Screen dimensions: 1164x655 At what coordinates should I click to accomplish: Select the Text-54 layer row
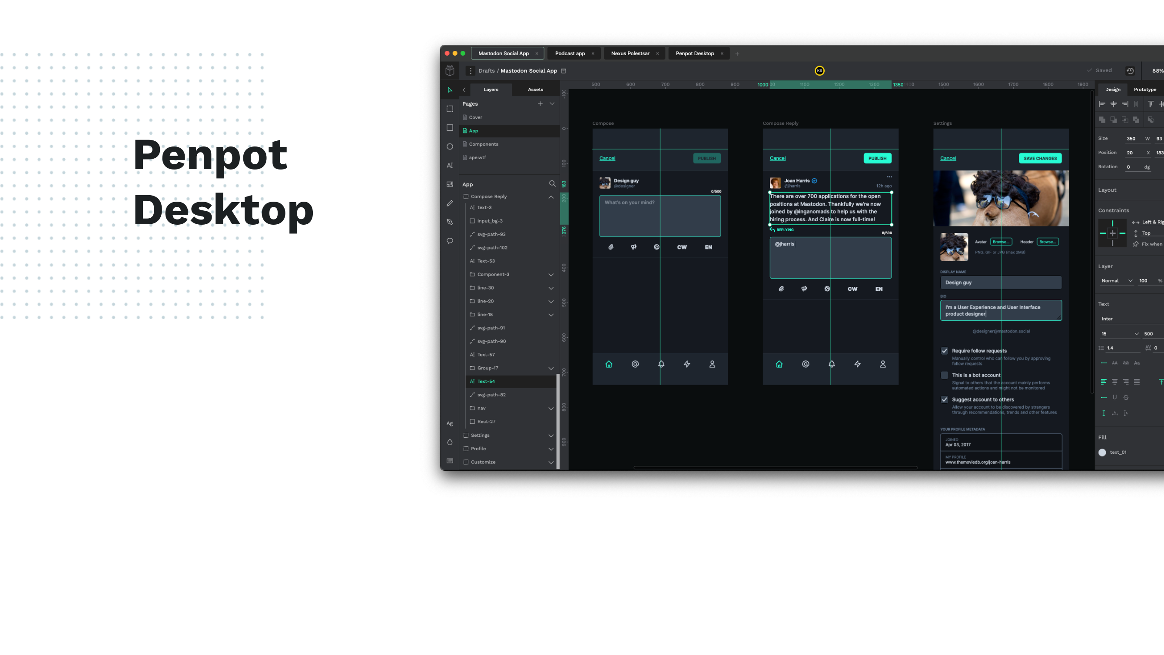point(511,381)
